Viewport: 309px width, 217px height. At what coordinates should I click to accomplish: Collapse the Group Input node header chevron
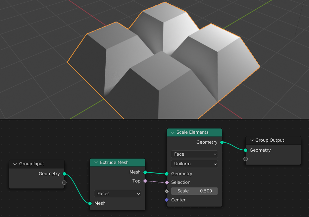tap(15, 164)
